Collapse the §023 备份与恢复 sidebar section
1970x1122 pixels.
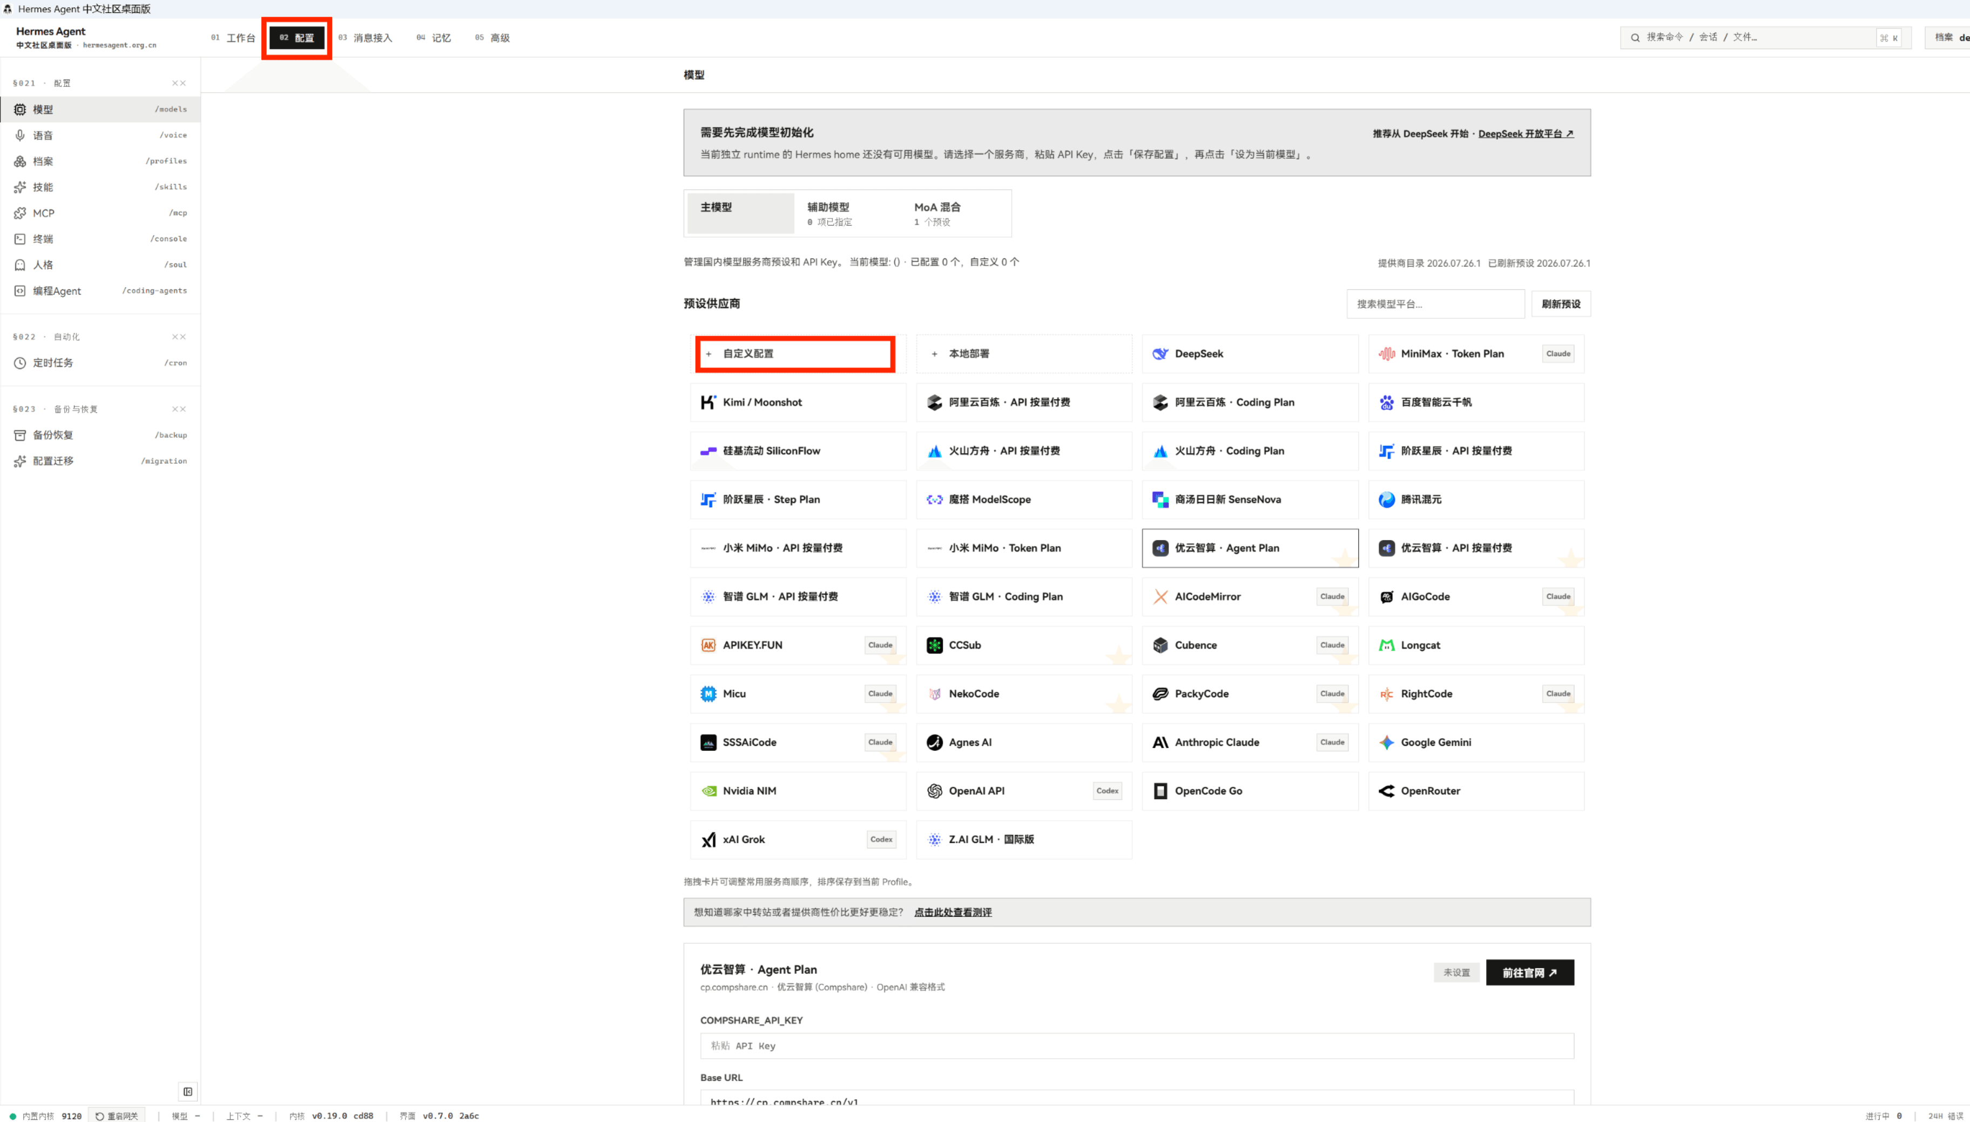179,409
